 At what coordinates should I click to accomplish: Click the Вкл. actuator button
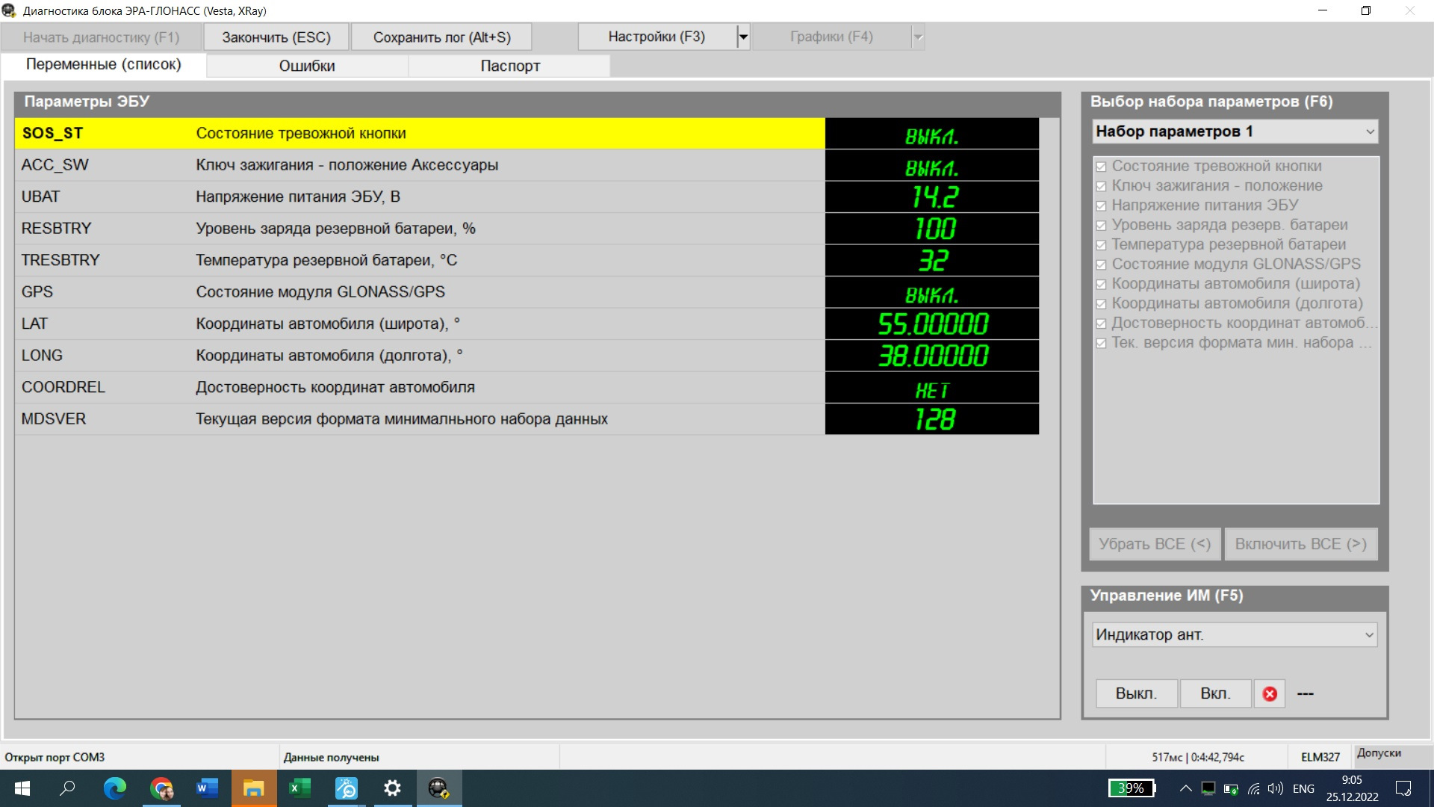[x=1215, y=693]
